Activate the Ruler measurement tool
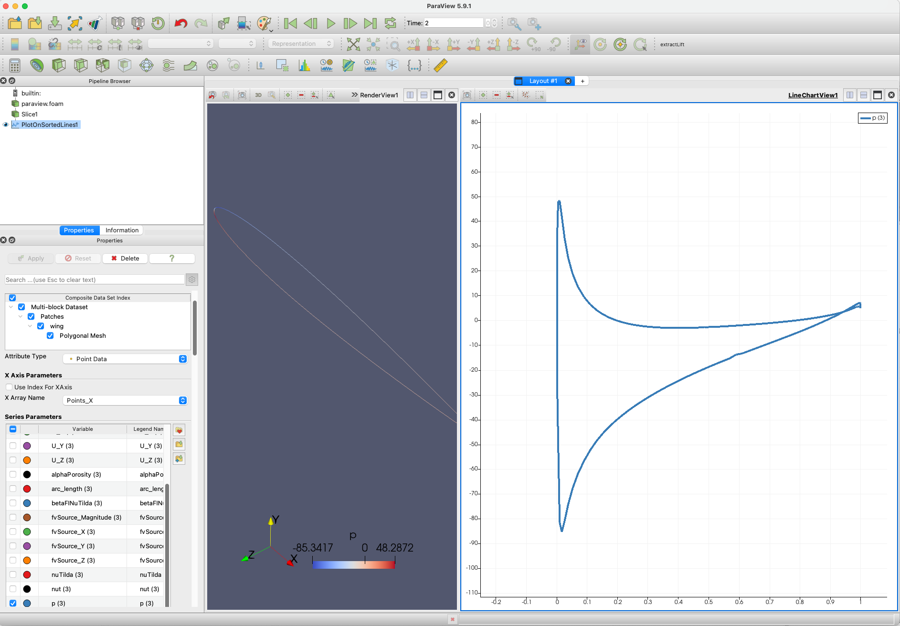The image size is (900, 626). click(x=440, y=65)
